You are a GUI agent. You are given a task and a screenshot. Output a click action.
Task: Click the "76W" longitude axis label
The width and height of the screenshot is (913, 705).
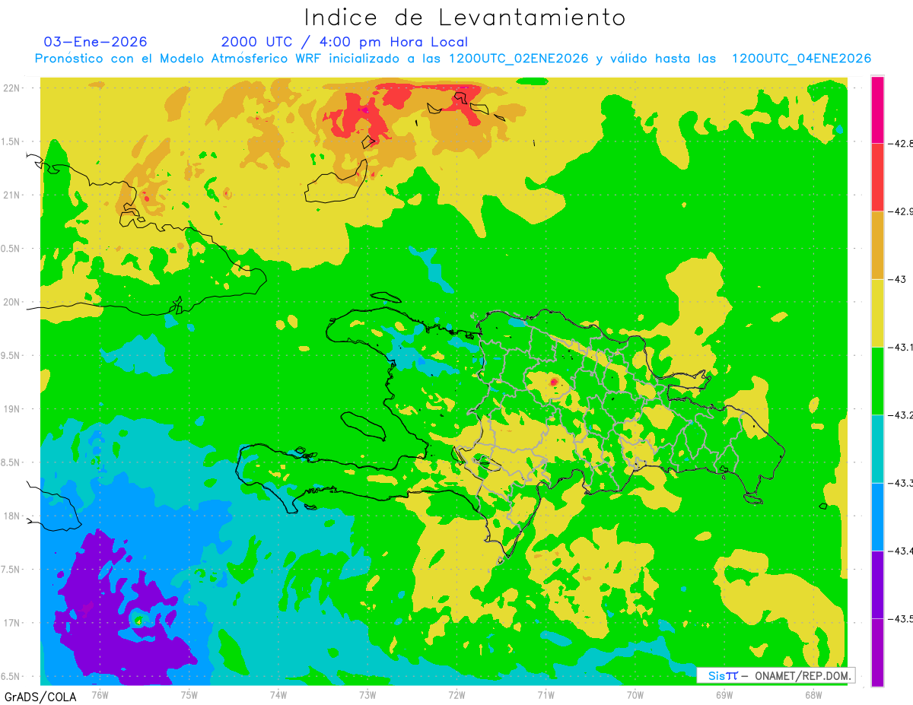tap(100, 694)
